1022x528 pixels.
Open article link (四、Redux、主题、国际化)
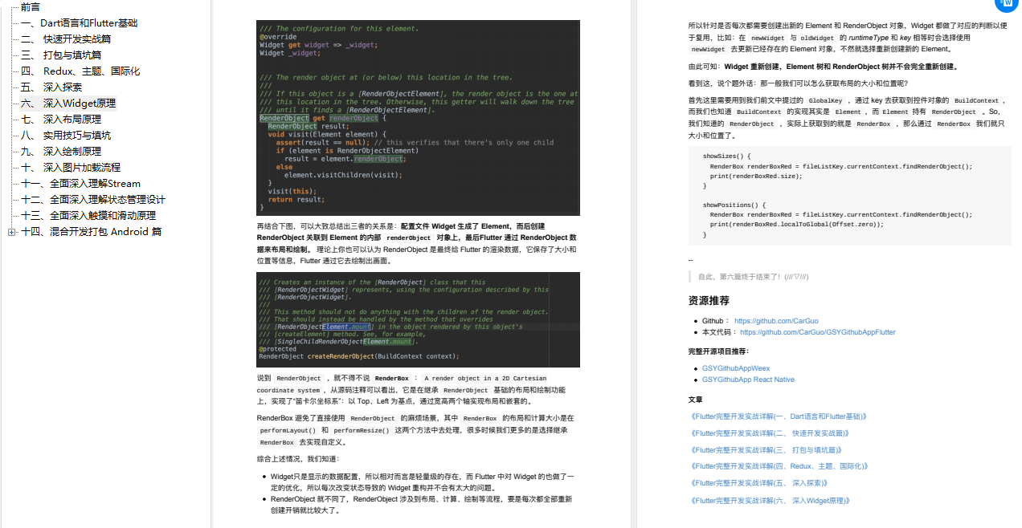pos(779,466)
